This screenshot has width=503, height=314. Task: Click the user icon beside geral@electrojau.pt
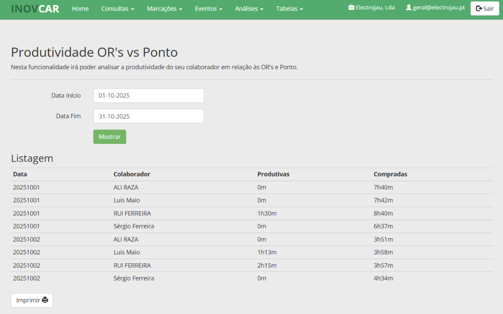pyautogui.click(x=409, y=8)
